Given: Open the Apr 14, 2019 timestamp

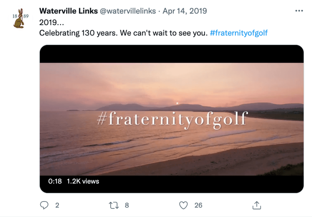Looking at the screenshot, I should 185,11.
